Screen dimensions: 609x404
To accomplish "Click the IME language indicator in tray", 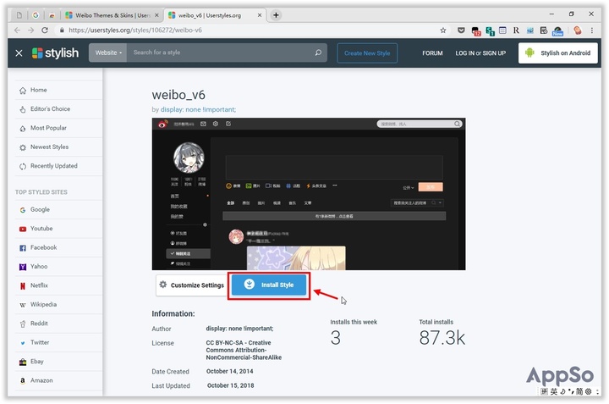I will (x=554, y=391).
